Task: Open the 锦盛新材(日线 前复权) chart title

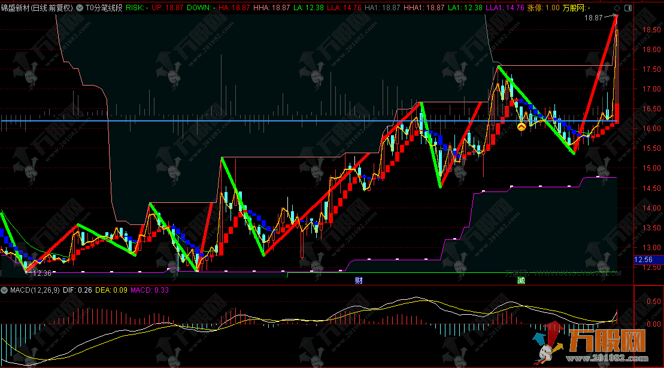Action: point(37,8)
